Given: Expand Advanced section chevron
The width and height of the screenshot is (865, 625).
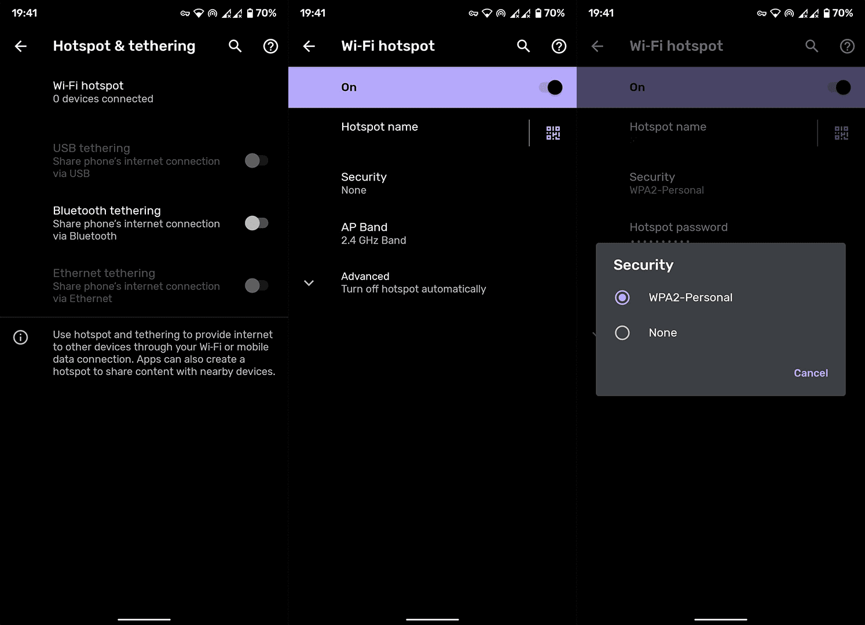Looking at the screenshot, I should click(x=309, y=283).
